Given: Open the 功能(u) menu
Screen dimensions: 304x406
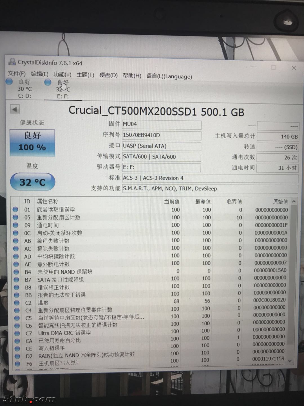Looking at the screenshot, I should coord(62,74).
